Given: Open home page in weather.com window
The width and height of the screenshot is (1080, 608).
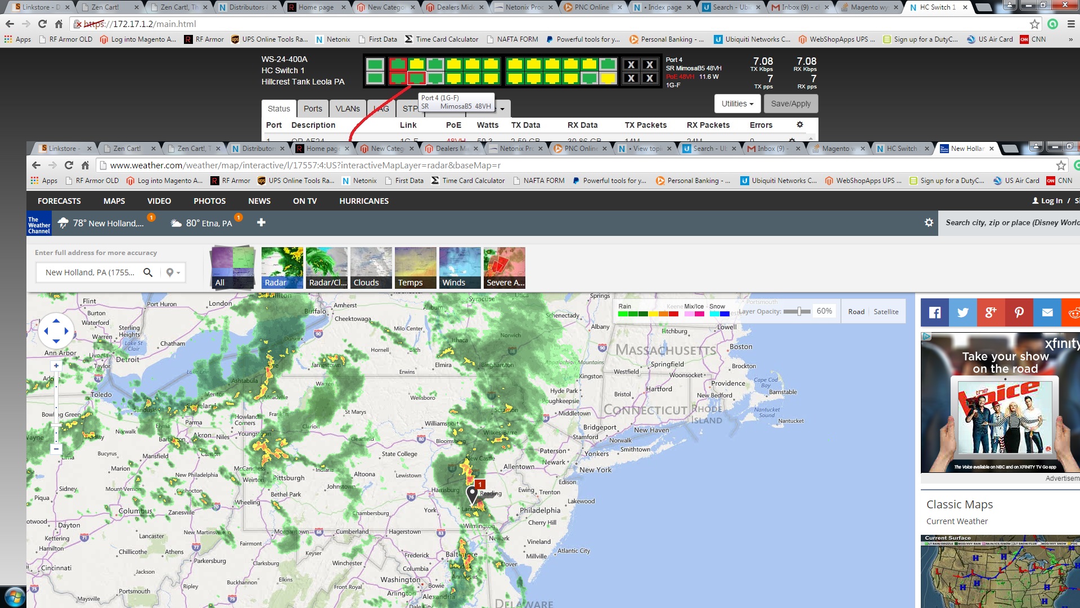Looking at the screenshot, I should (x=85, y=166).
